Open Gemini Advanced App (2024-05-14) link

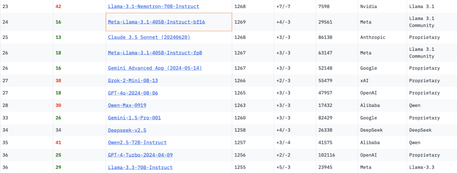pyautogui.click(x=155, y=68)
